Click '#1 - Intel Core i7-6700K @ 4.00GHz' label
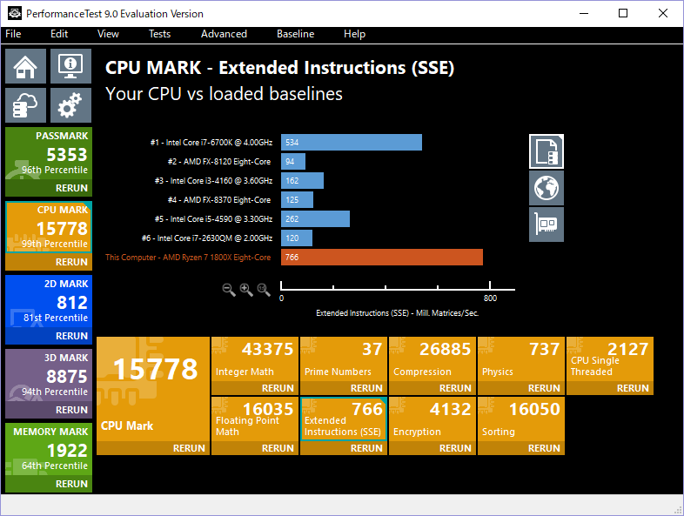This screenshot has height=516, width=684. pos(211,143)
